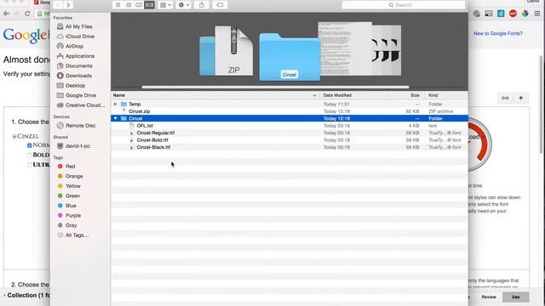Select Finder Cover Flow view

150,5
